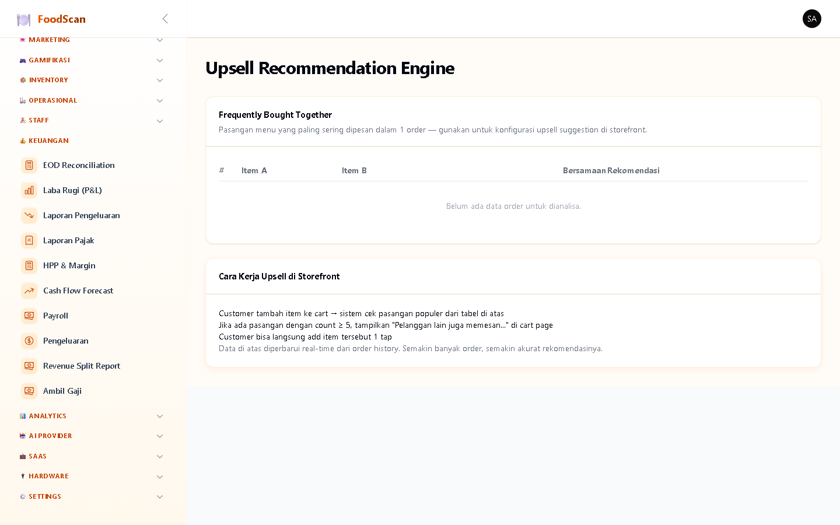The width and height of the screenshot is (840, 525).
Task: Click the KEUANGAN section header
Action: pyautogui.click(x=48, y=141)
